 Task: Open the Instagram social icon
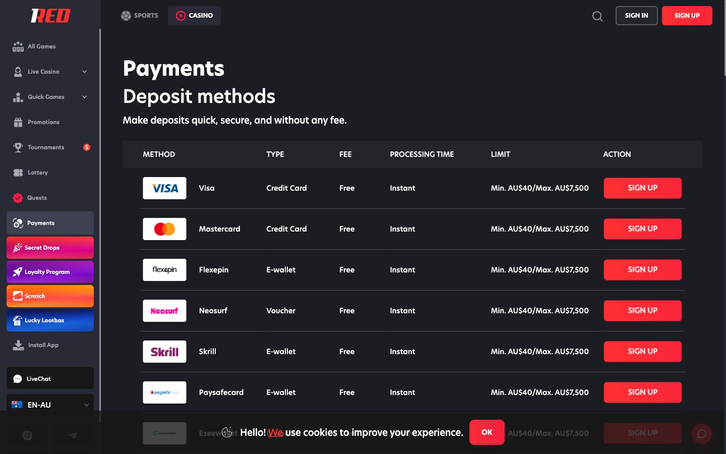(27, 435)
